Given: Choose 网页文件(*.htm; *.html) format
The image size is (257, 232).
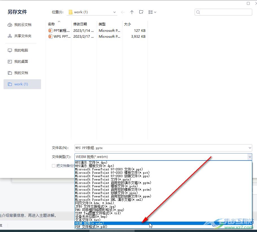Looking at the screenshot, I should [163, 203].
